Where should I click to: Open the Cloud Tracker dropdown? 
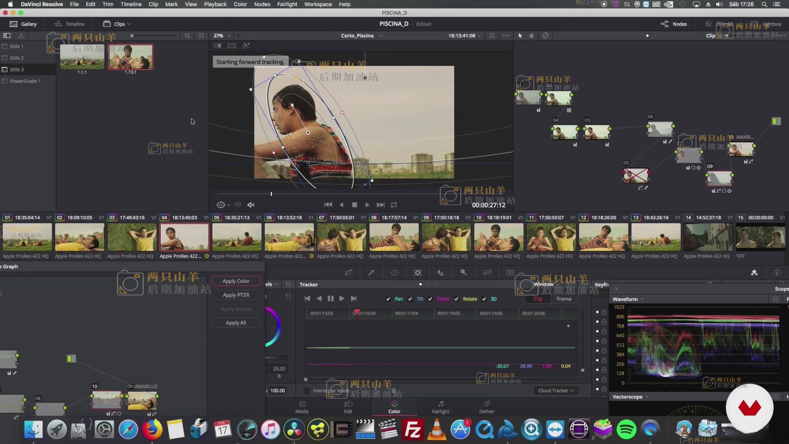point(556,391)
